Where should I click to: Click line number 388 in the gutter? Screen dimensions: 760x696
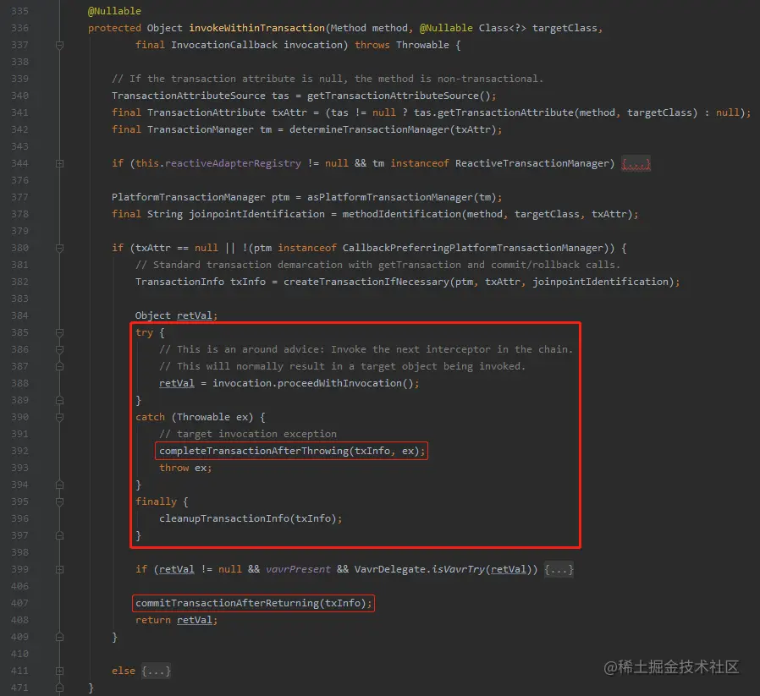point(19,383)
